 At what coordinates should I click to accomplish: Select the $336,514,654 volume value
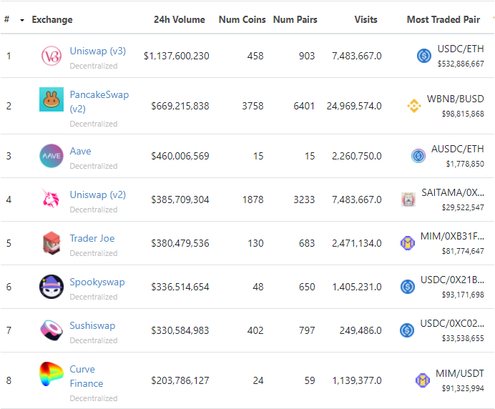point(180,287)
